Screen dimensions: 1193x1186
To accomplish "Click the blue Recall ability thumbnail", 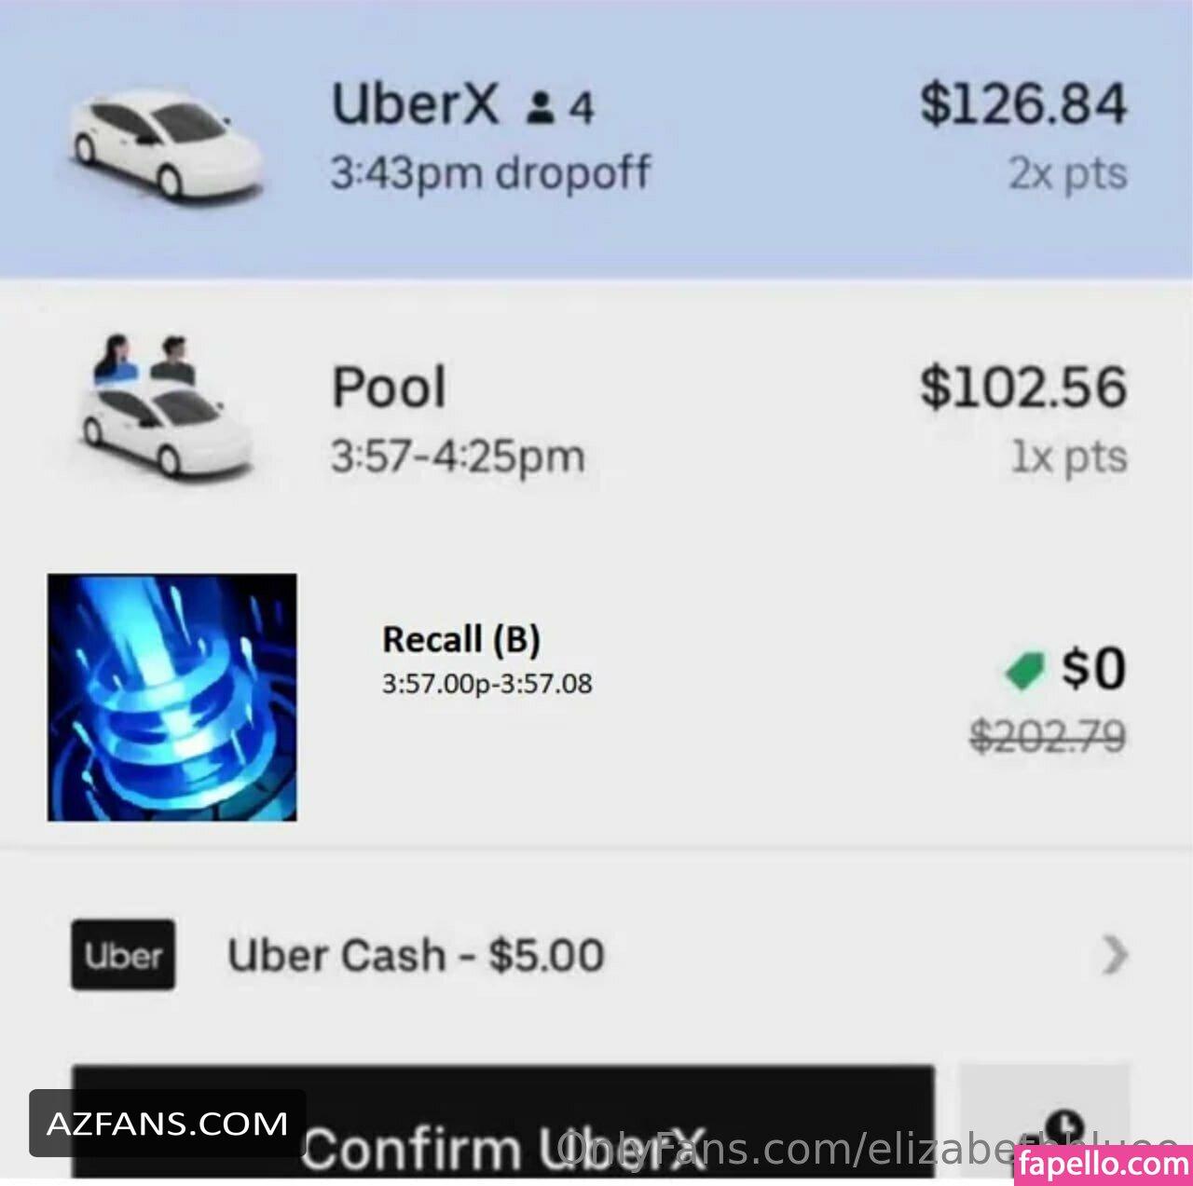I will tap(172, 697).
